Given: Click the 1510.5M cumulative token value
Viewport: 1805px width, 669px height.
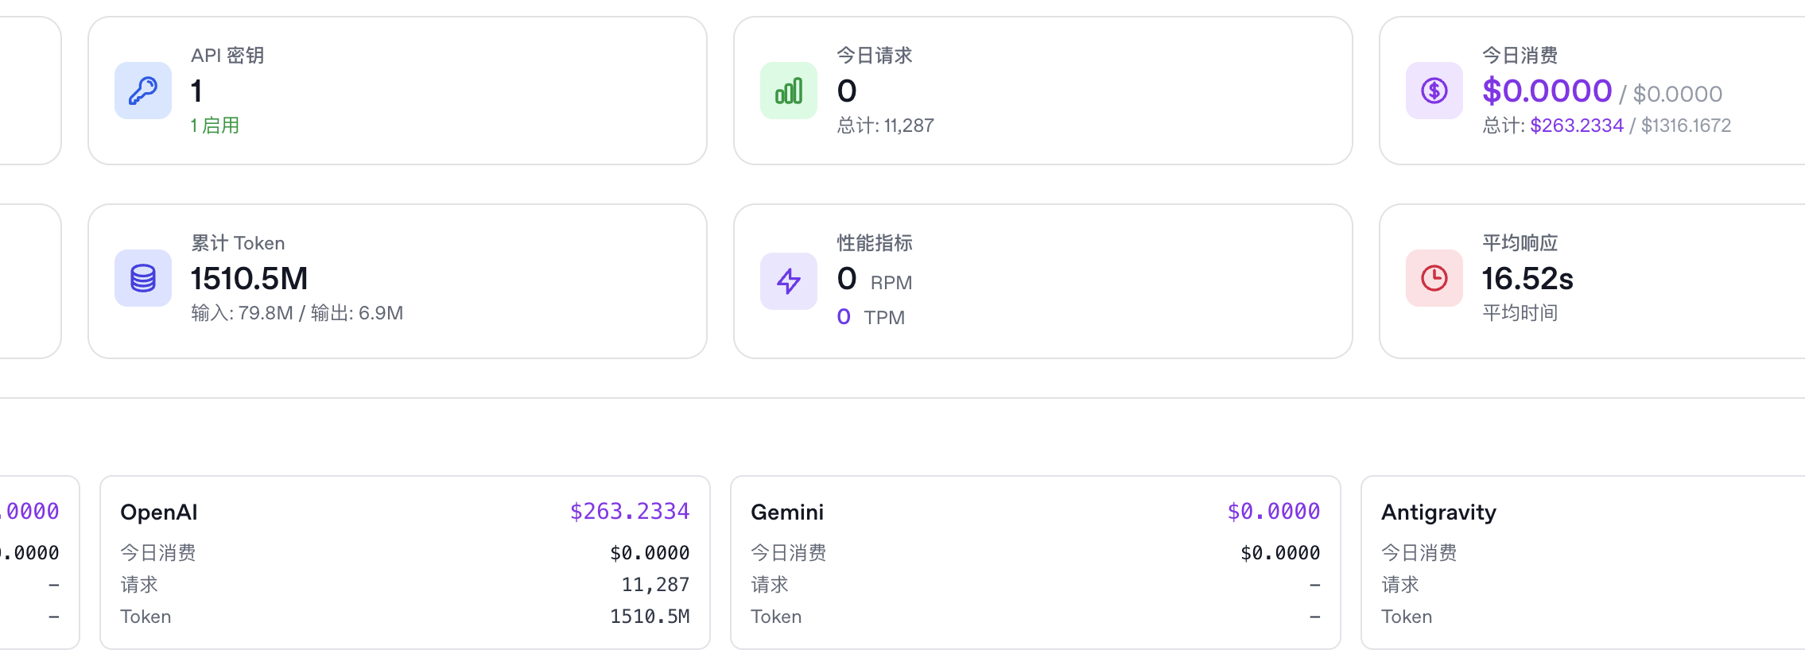Looking at the screenshot, I should pyautogui.click(x=249, y=279).
